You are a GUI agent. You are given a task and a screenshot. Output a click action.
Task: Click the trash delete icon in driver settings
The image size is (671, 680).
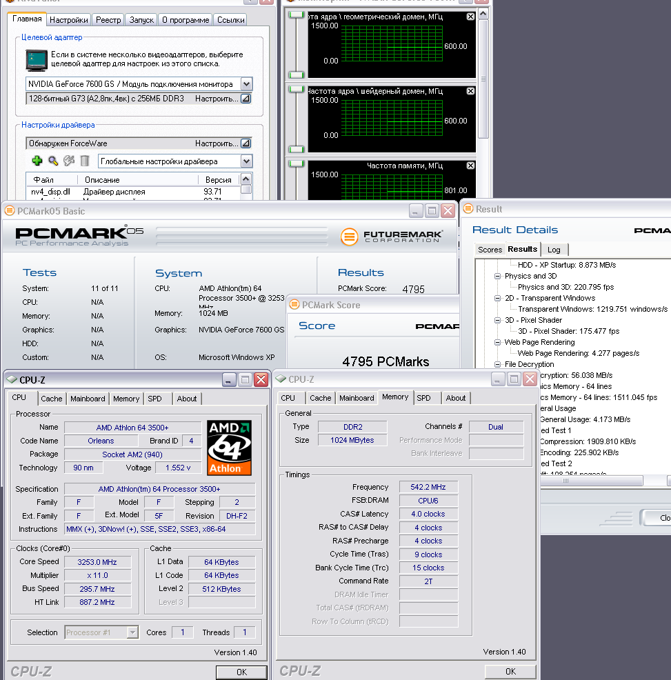(85, 161)
